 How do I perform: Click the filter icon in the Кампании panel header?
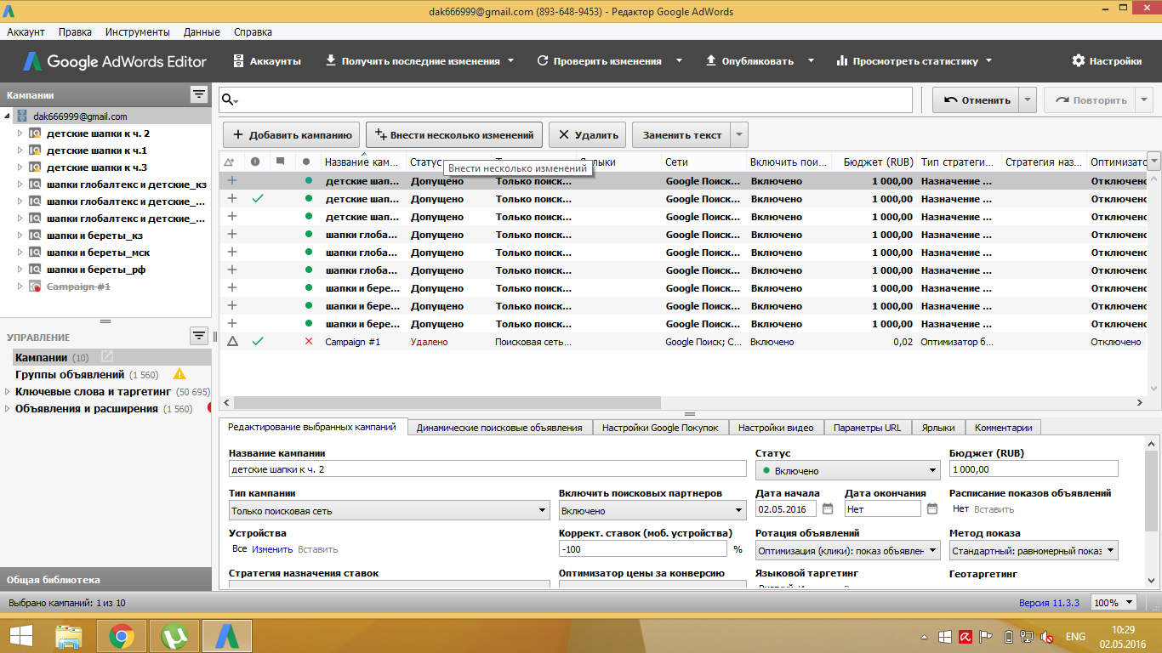click(198, 94)
